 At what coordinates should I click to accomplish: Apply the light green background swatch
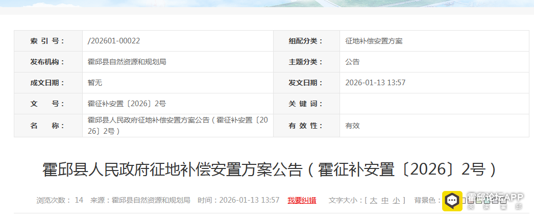click(479, 200)
